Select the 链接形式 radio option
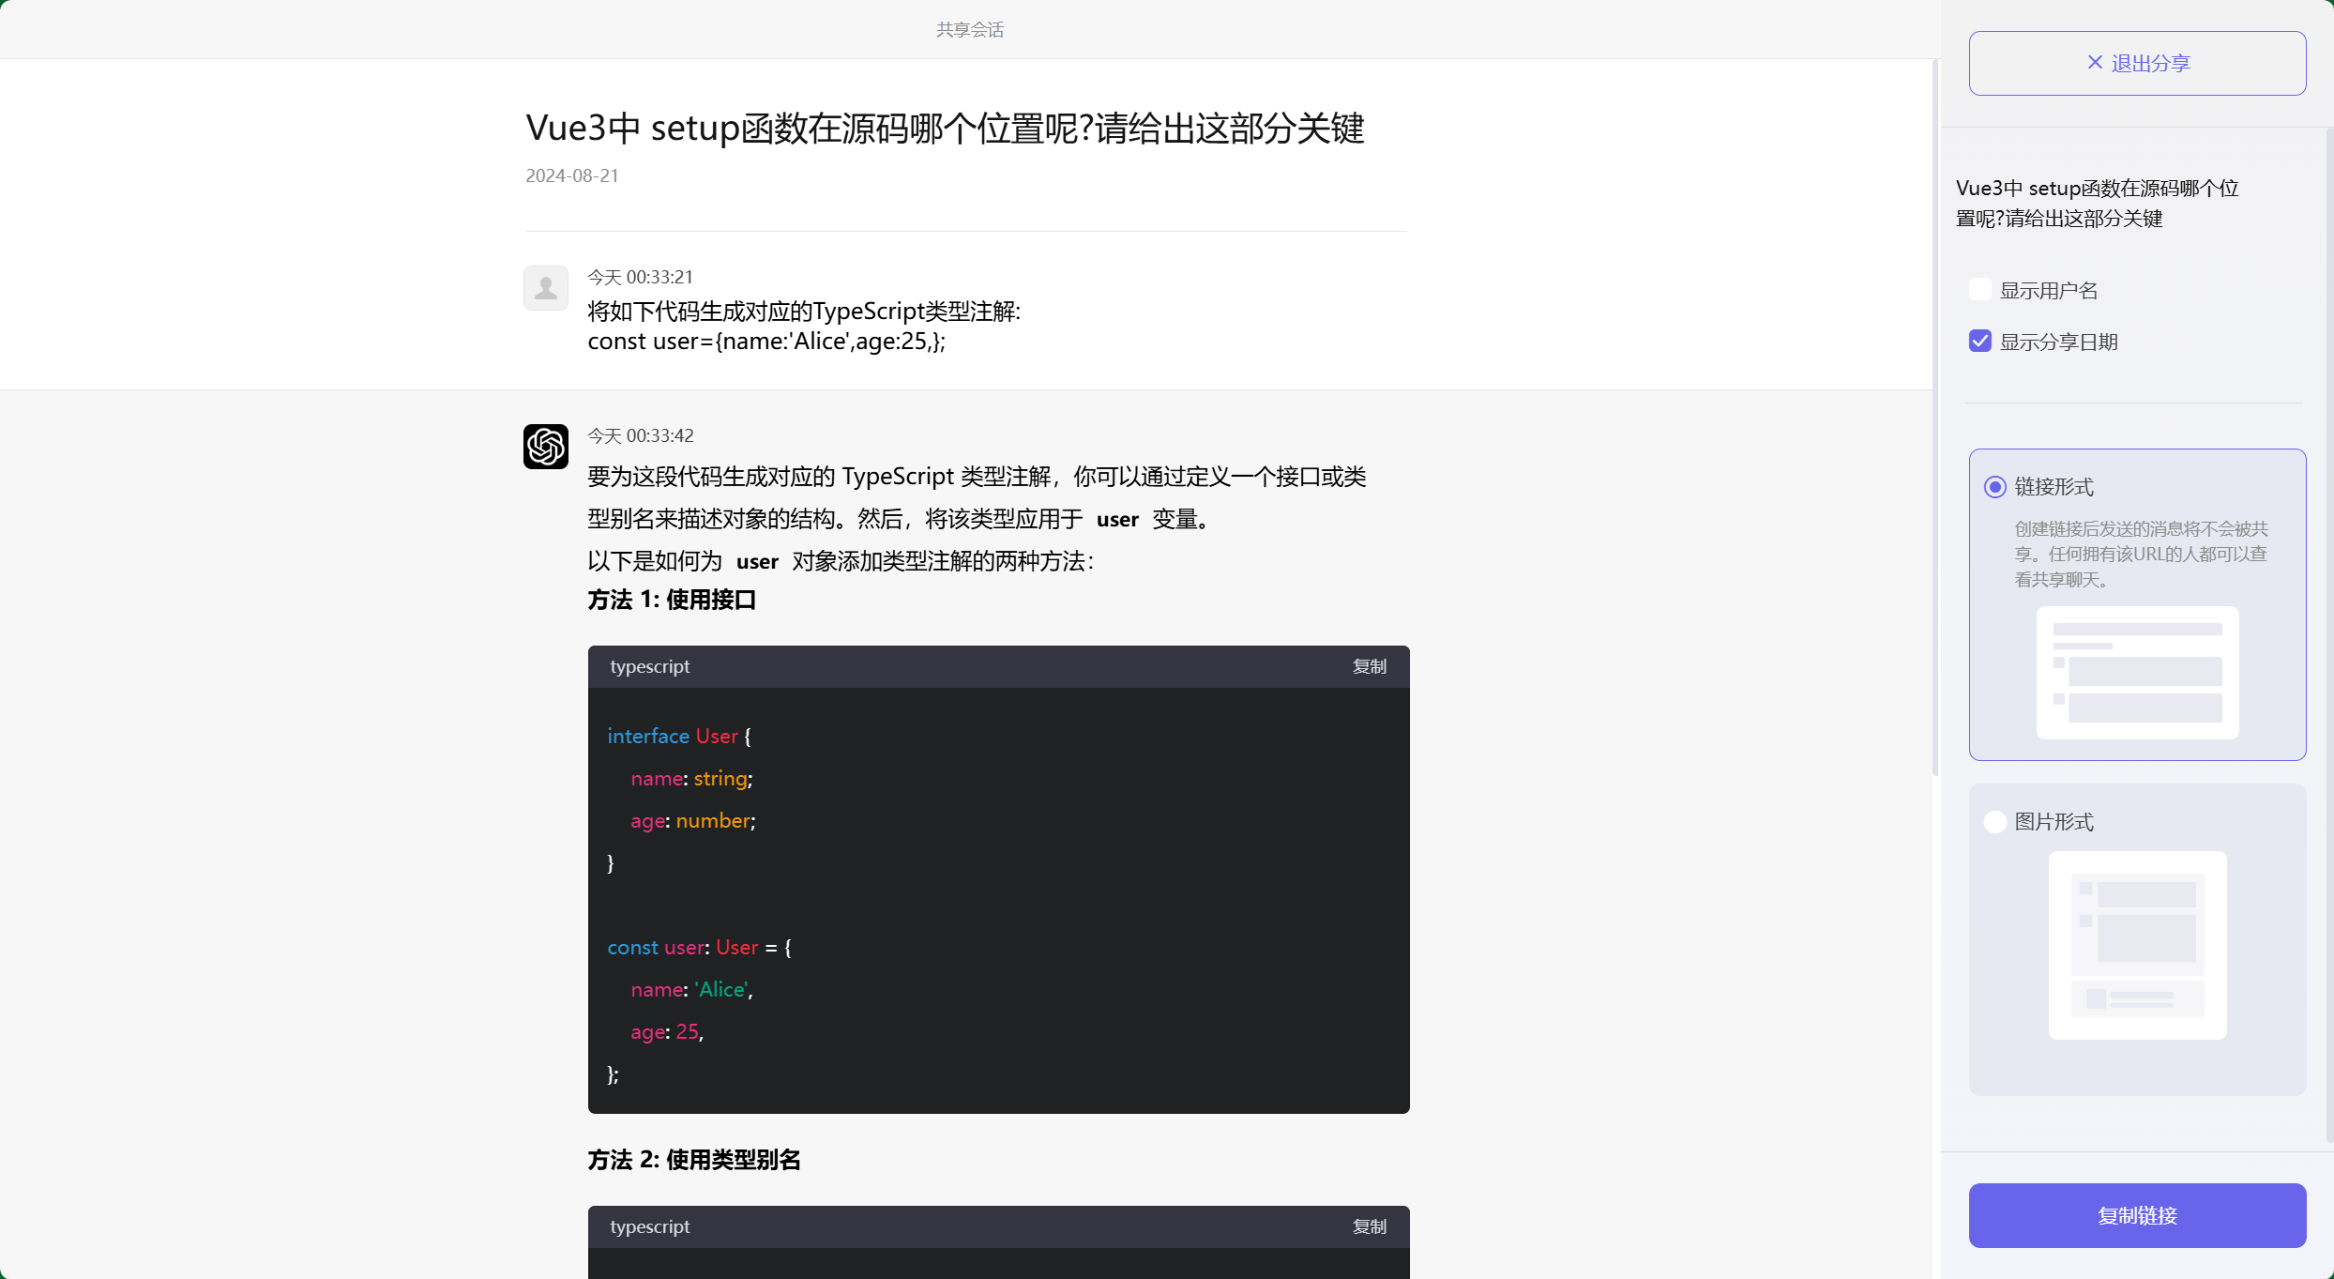Image resolution: width=2334 pixels, height=1279 pixels. pyautogui.click(x=1994, y=487)
